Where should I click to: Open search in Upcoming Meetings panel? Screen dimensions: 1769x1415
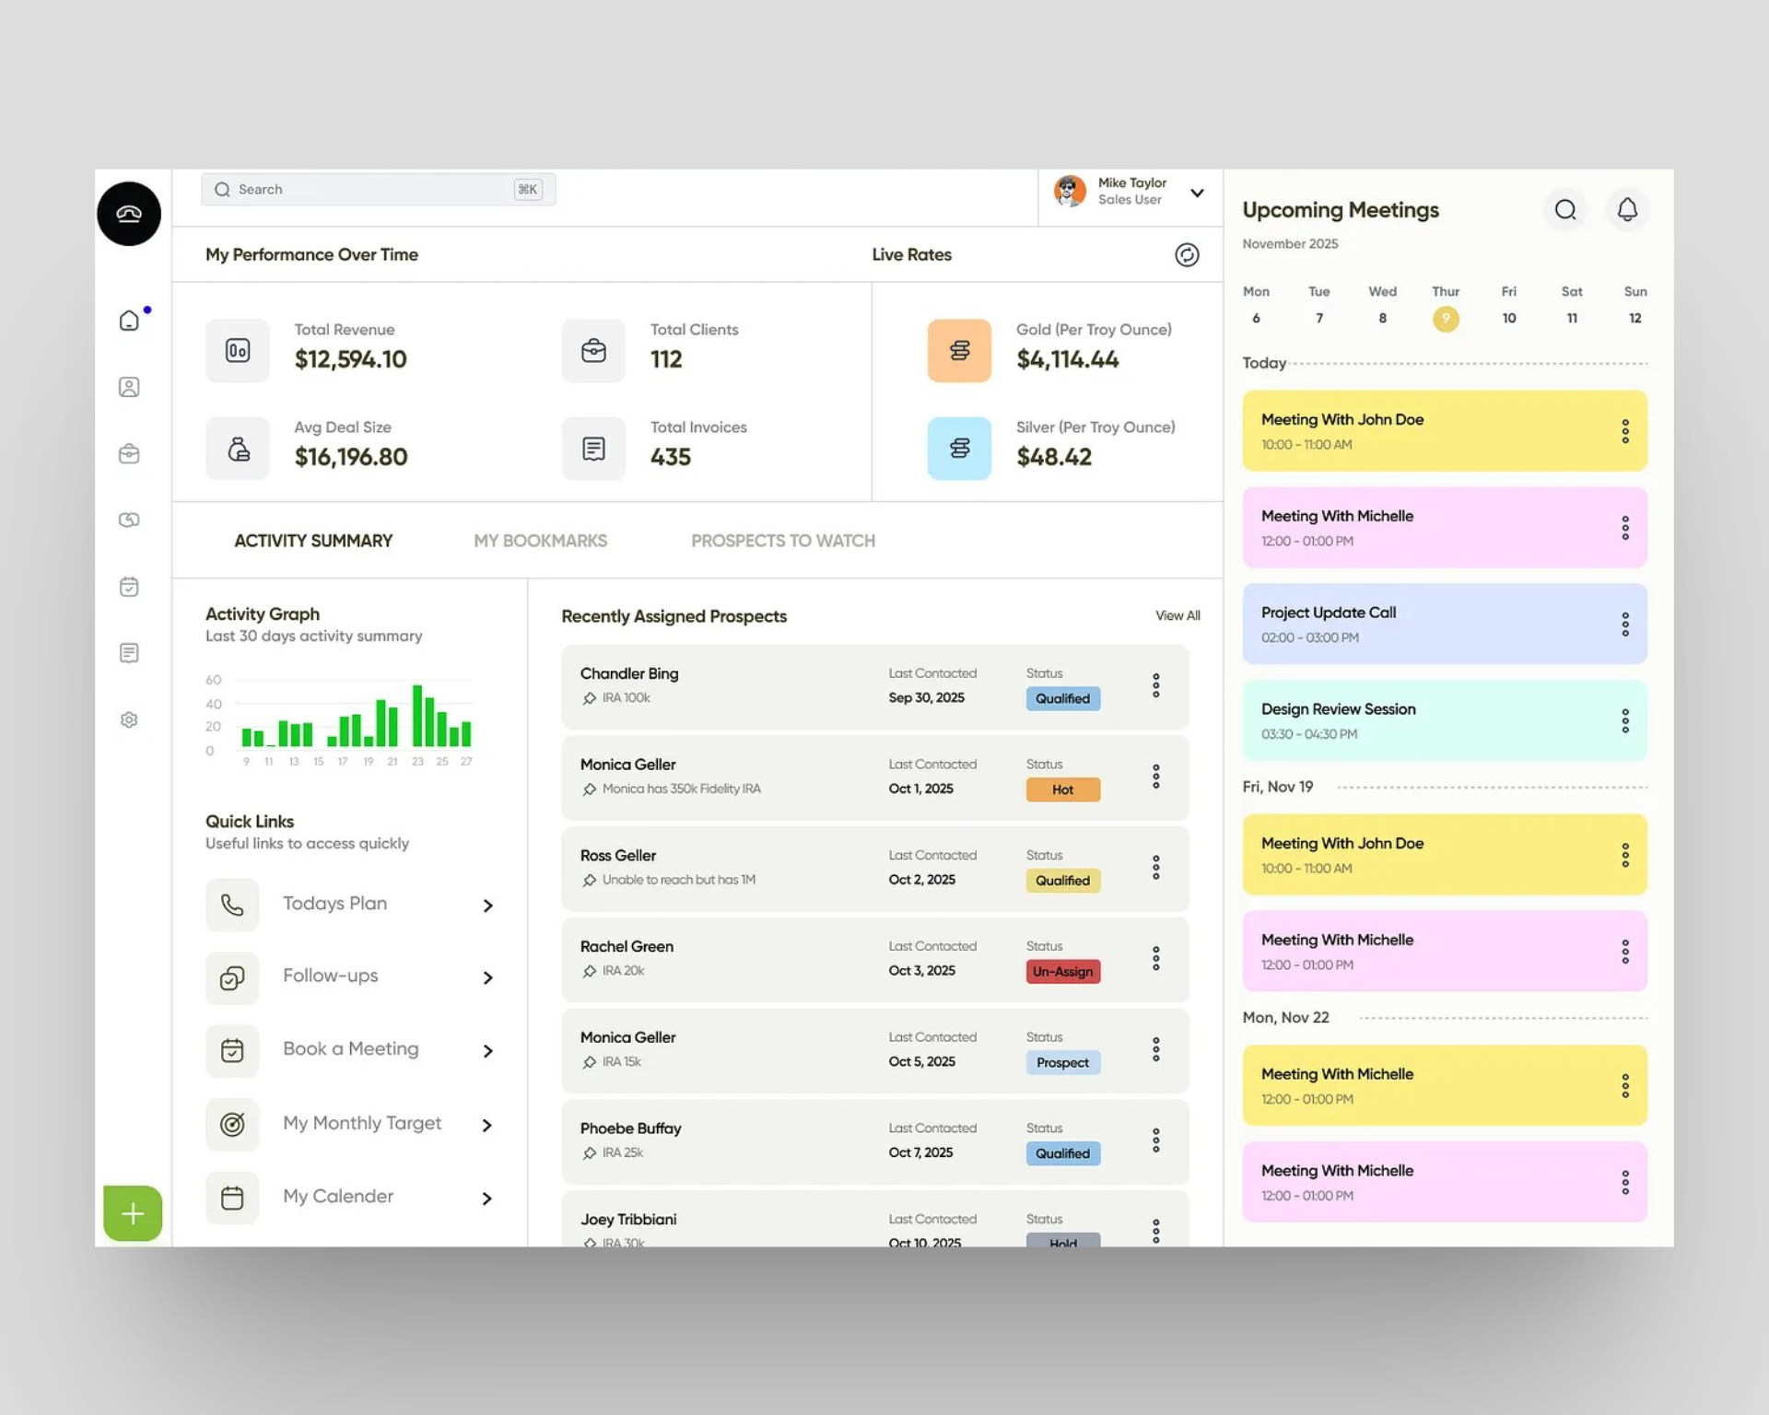[x=1565, y=210]
